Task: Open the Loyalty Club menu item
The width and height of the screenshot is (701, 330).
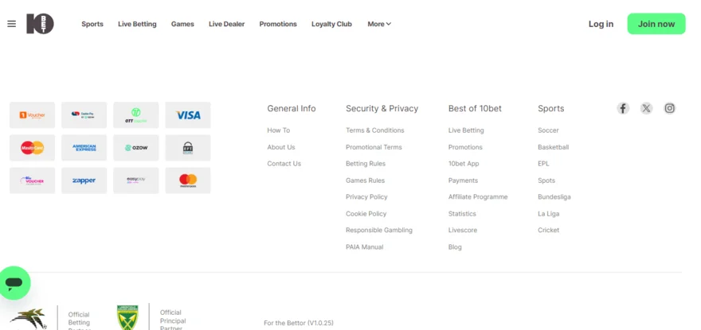Action: (x=331, y=24)
